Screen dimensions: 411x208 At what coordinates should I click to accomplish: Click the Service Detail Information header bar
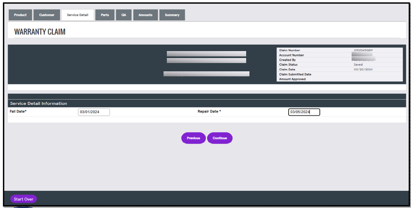tap(38, 103)
